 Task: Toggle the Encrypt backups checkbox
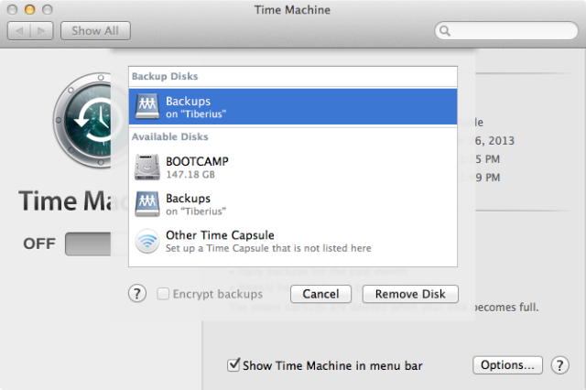click(x=163, y=294)
